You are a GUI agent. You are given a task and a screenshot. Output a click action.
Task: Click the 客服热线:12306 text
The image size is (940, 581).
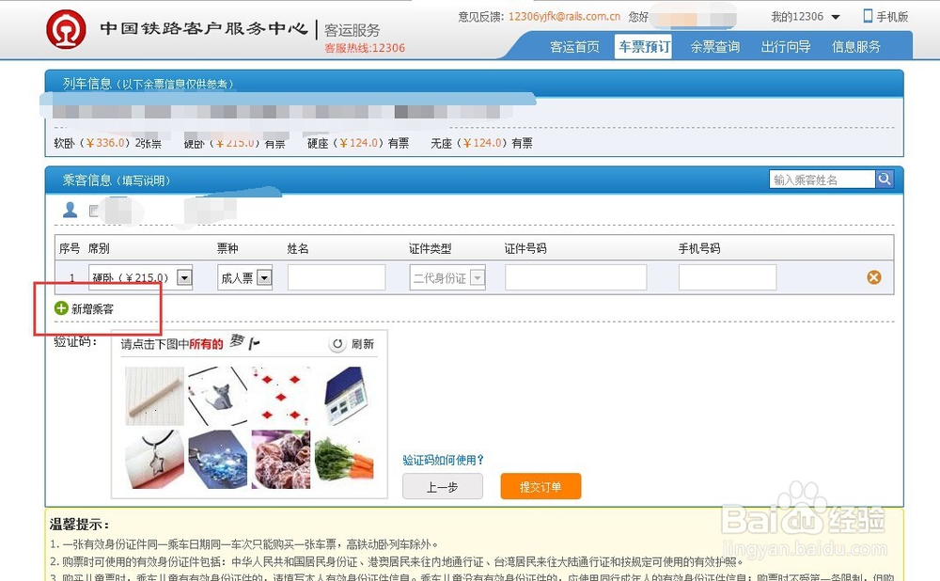[365, 48]
